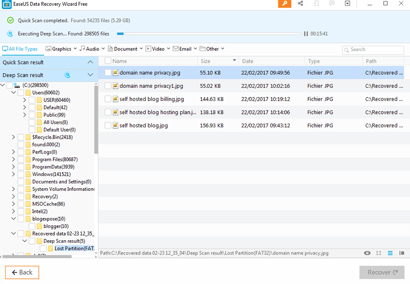Viewport: 410px width, 284px height.
Task: Switch to thumbnail grid view
Action: [x=379, y=253]
